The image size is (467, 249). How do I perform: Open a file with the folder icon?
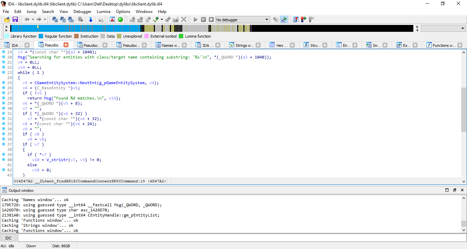point(7,19)
